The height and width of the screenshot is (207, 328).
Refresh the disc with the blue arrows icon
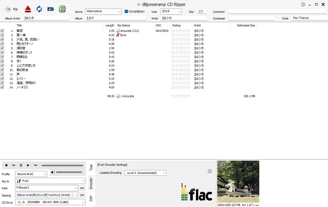pyautogui.click(x=39, y=9)
